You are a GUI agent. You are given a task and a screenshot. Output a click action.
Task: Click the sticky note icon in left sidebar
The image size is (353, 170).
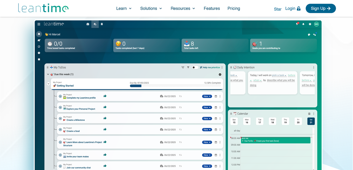tap(39, 47)
